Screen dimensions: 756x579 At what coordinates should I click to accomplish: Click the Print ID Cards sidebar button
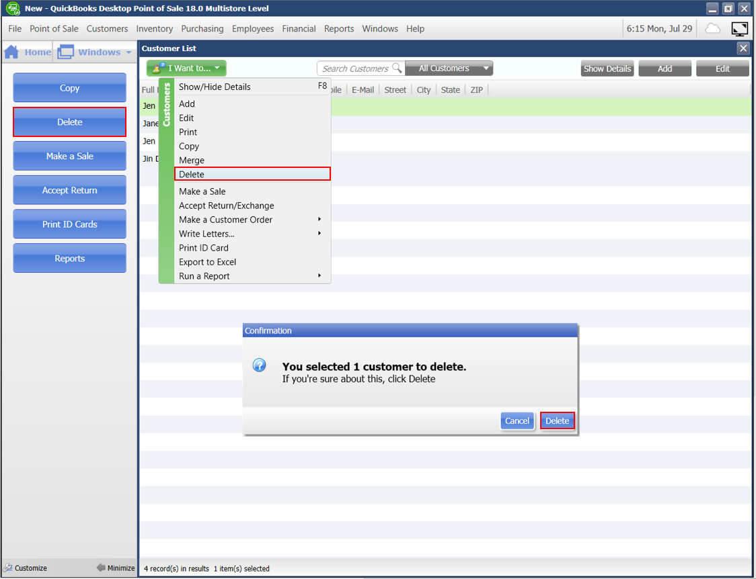[x=69, y=224]
